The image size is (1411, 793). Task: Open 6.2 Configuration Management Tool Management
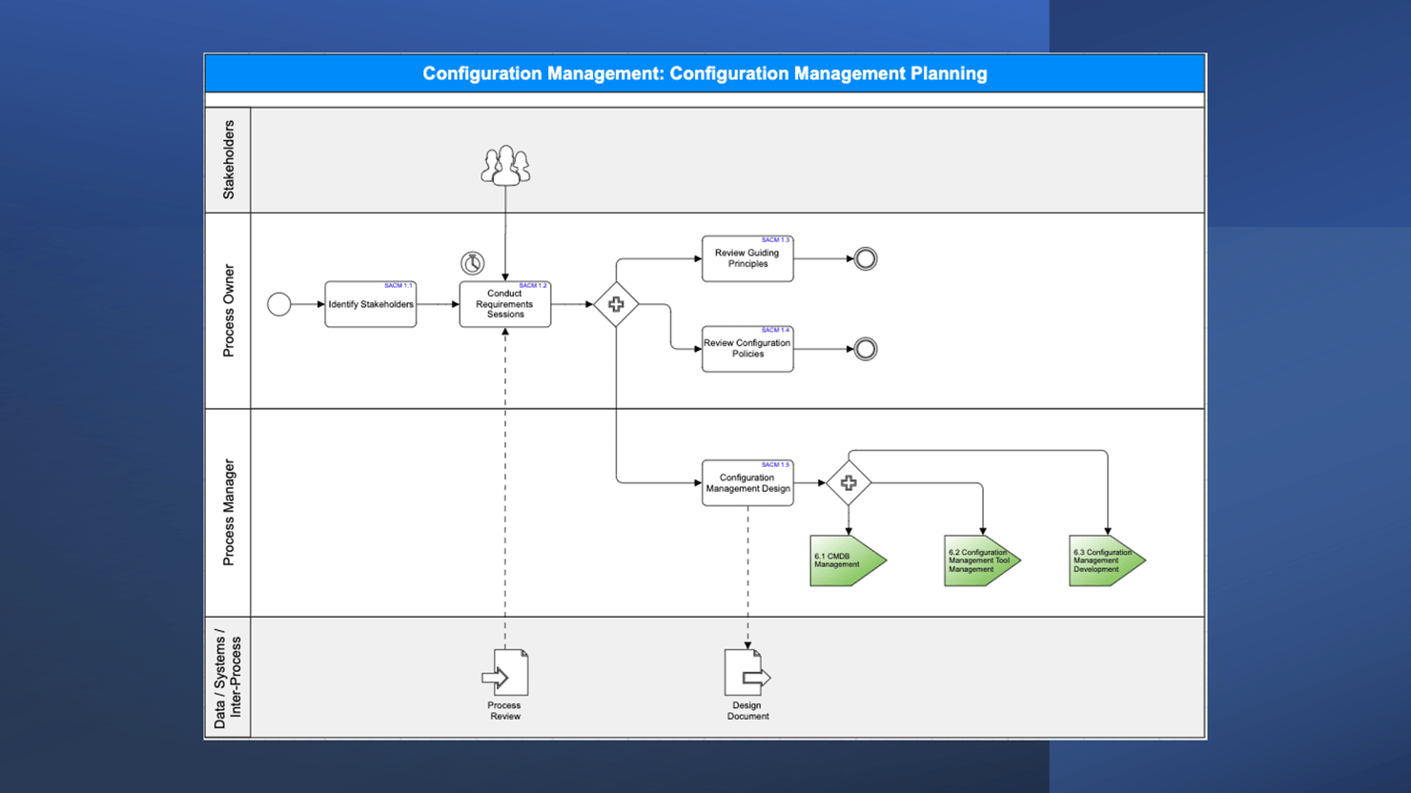(979, 560)
